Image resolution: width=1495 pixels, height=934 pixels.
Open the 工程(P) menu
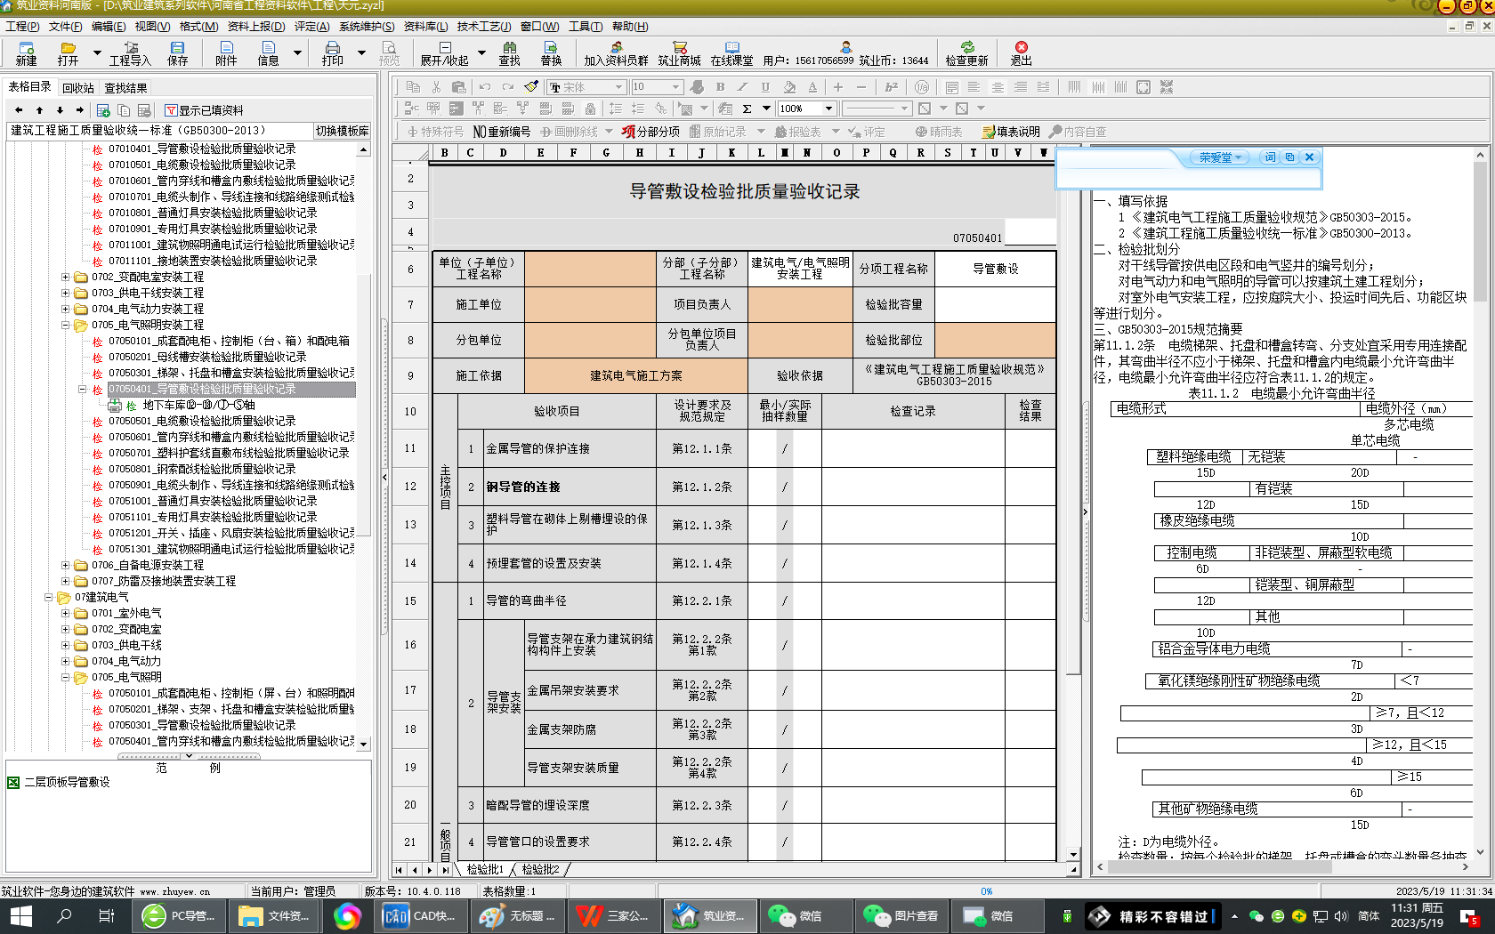(x=22, y=26)
